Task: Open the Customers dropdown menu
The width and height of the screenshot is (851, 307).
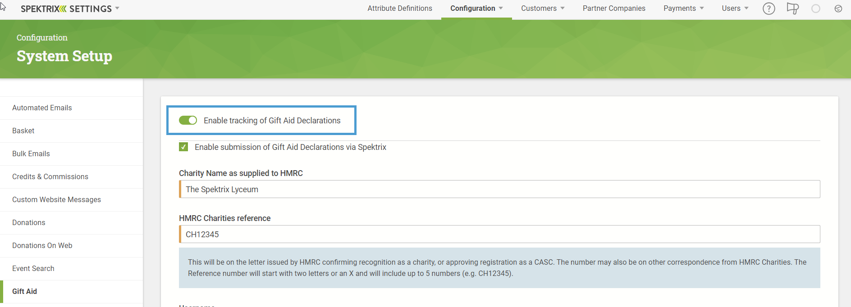Action: pos(543,9)
